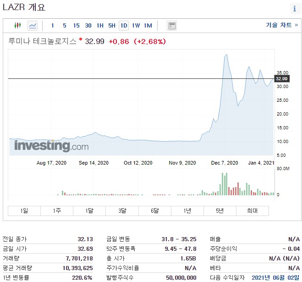The height and width of the screenshot is (282, 302).
Task: Open the news/table overlay icon in chart toolbar
Action: tap(172, 26)
